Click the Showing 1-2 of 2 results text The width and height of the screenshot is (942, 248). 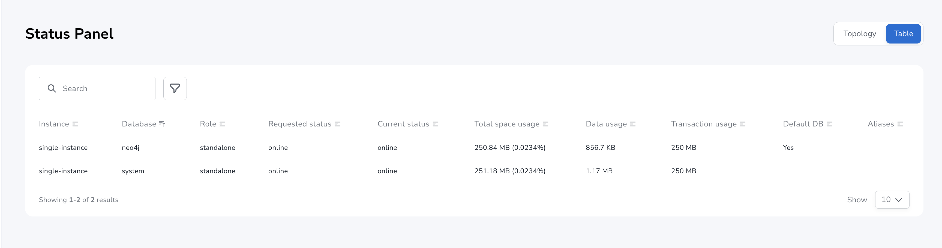[79, 200]
